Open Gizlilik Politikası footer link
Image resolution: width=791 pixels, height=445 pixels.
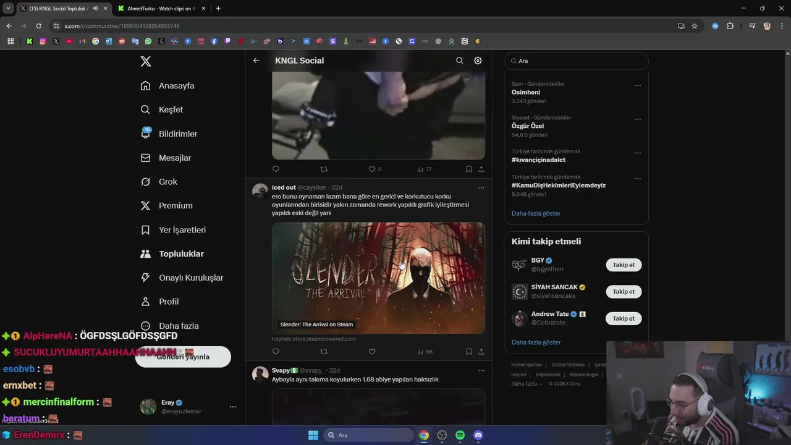[x=567, y=365]
